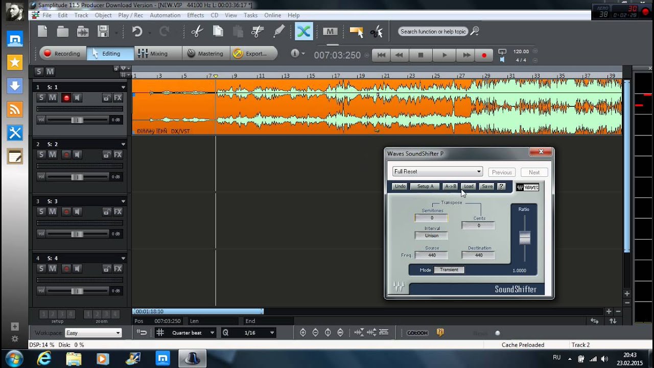The width and height of the screenshot is (654, 368).
Task: Load an audio file with the waveform folder icon
Action: 83,32
